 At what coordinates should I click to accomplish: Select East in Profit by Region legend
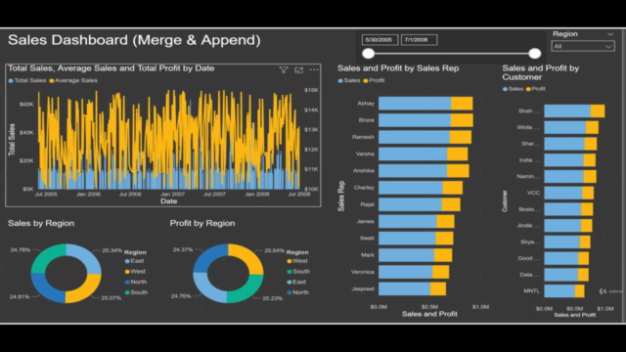(x=296, y=282)
